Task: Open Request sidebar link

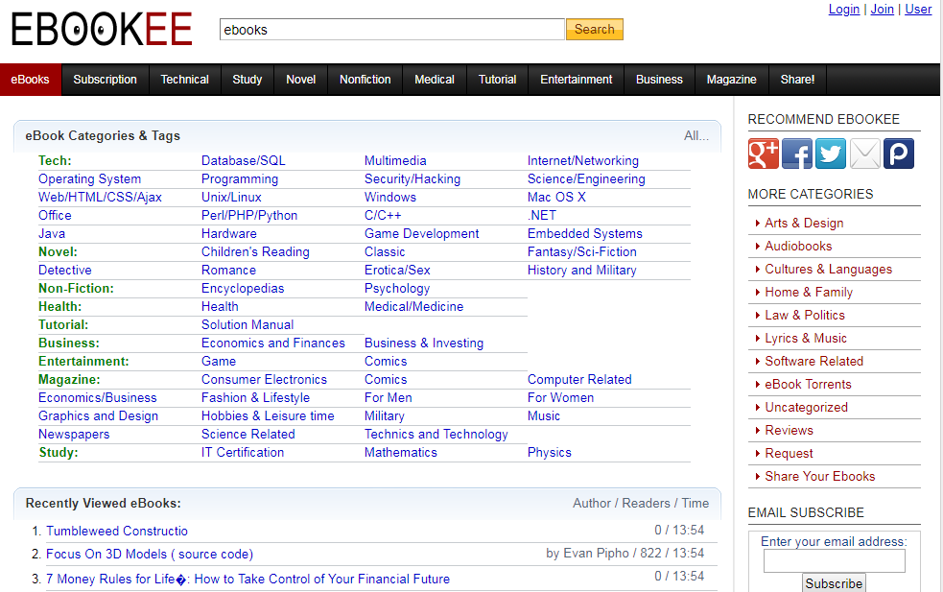Action: click(x=789, y=454)
